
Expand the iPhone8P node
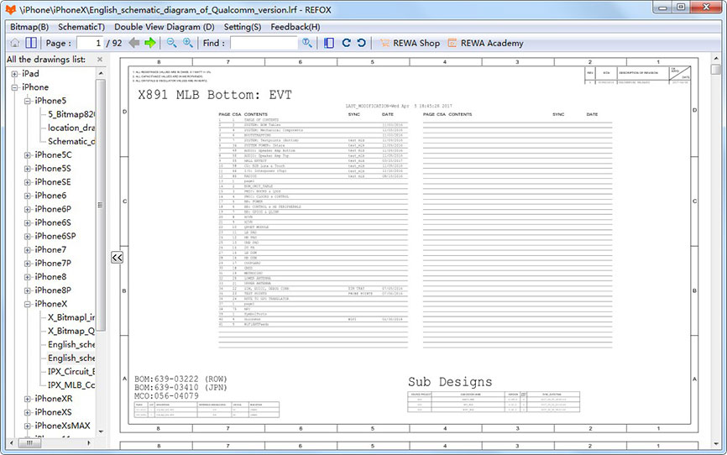point(28,290)
